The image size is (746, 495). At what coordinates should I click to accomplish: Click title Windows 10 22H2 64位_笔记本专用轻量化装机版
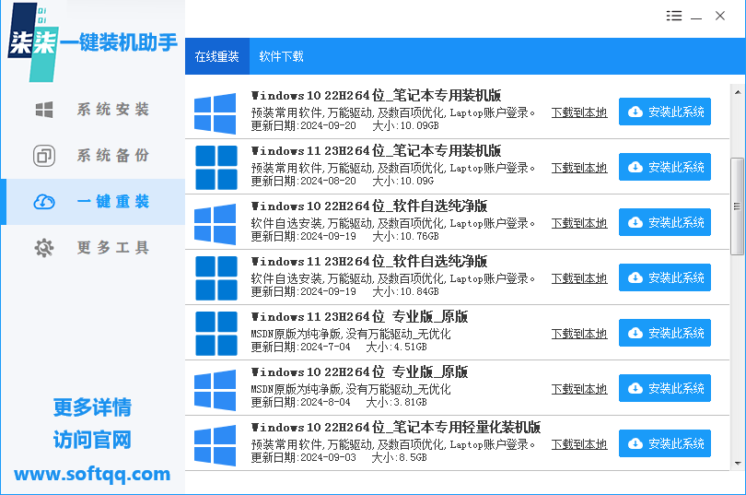(x=396, y=428)
